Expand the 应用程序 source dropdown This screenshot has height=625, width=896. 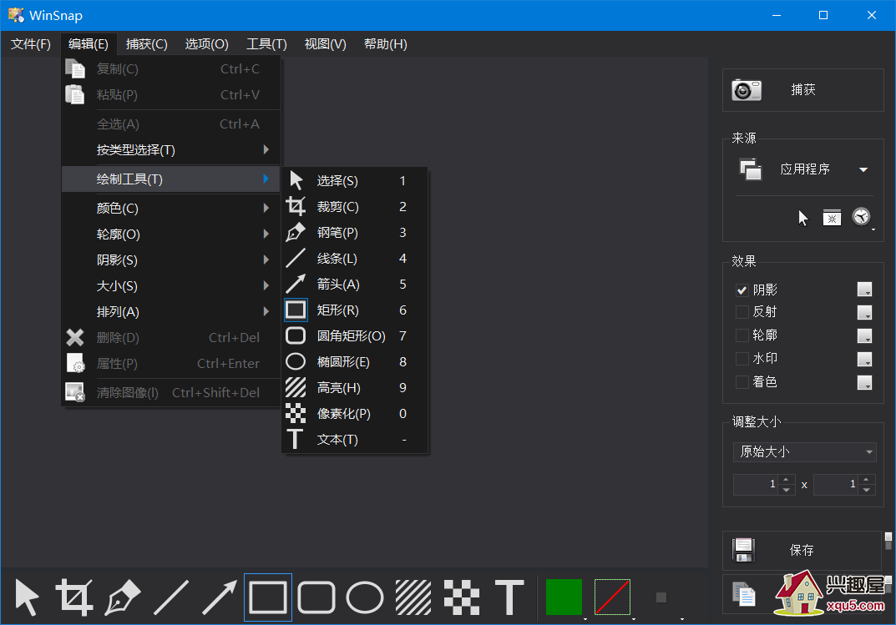(863, 169)
